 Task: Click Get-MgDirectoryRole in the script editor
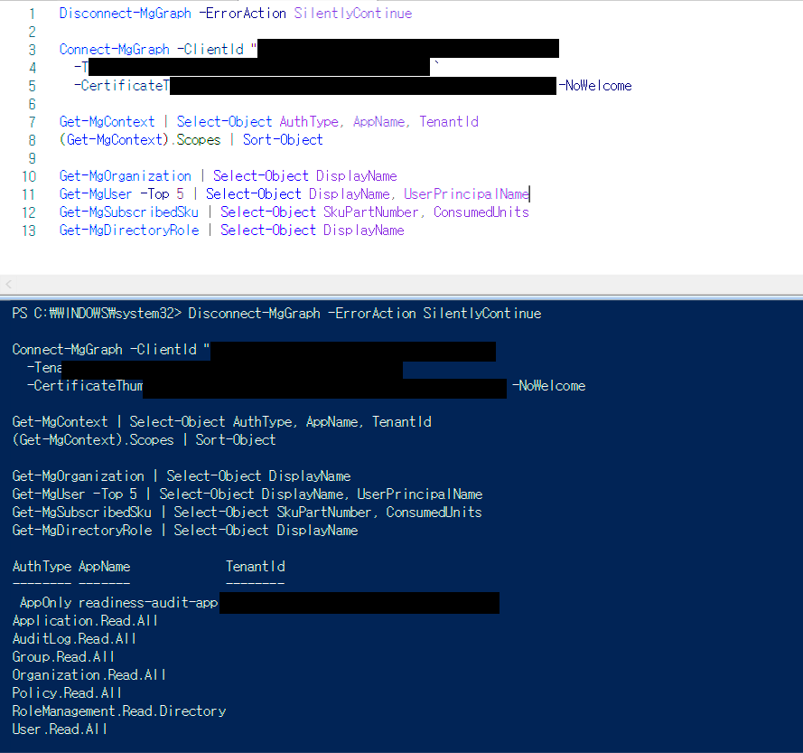[x=129, y=231]
